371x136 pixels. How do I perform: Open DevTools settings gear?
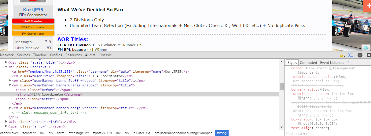pos(360,55)
